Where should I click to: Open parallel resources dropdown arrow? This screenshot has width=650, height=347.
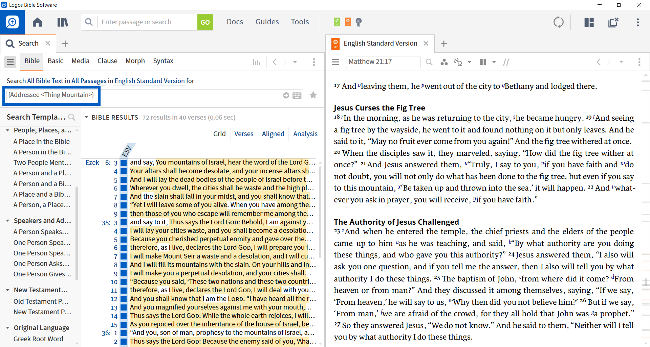[x=494, y=62]
